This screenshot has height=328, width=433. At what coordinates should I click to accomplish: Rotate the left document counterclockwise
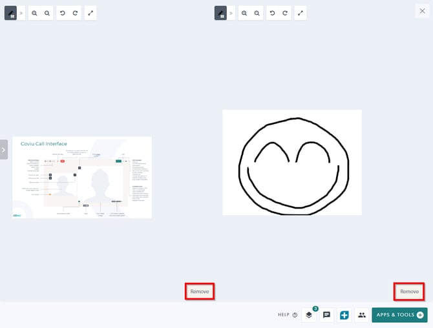61,13
